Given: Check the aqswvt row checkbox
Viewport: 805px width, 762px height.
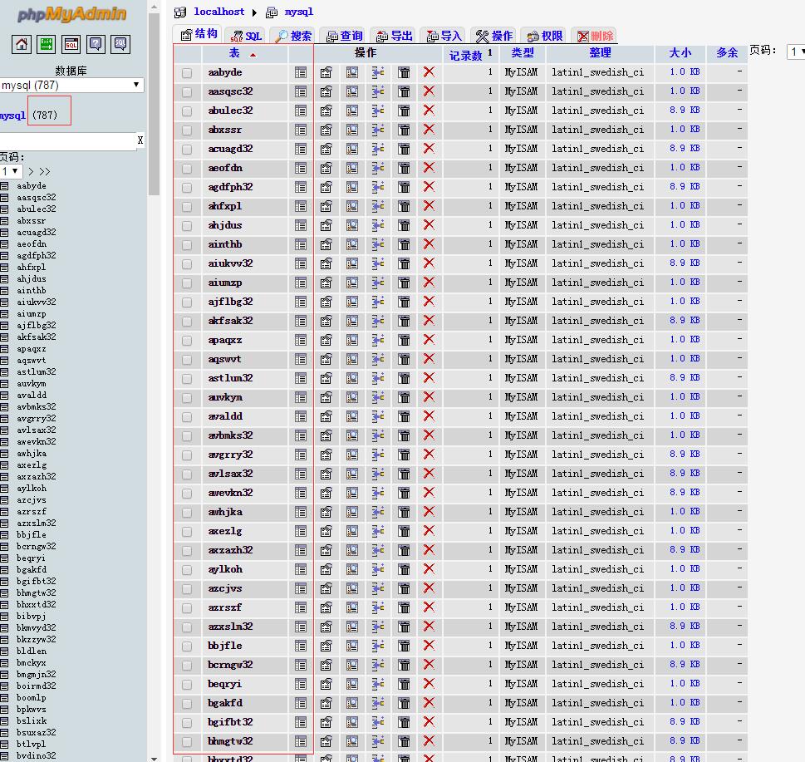Looking at the screenshot, I should click(187, 360).
